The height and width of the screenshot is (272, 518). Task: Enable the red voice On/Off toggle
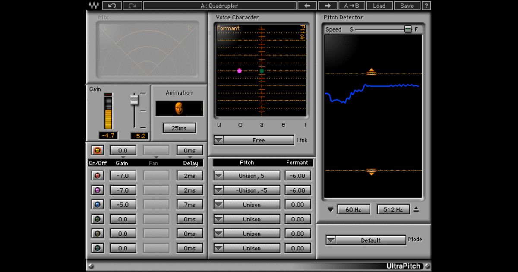point(97,175)
